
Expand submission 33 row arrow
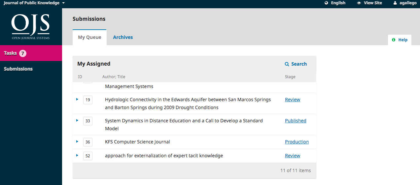[77, 120]
